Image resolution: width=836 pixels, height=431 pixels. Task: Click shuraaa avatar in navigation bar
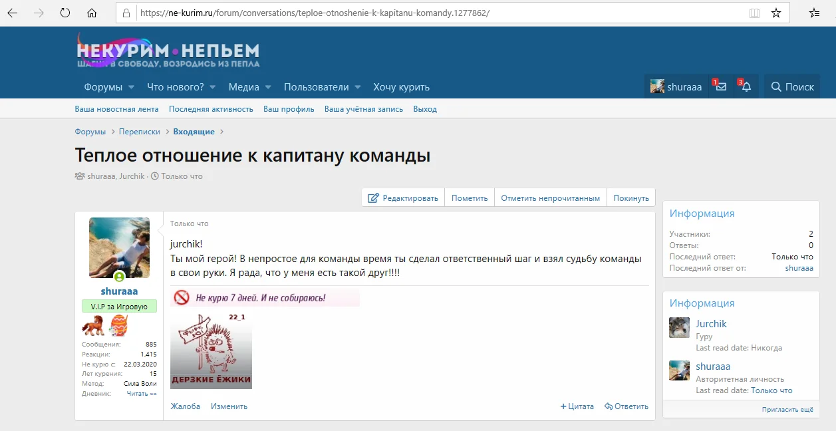[x=657, y=86]
